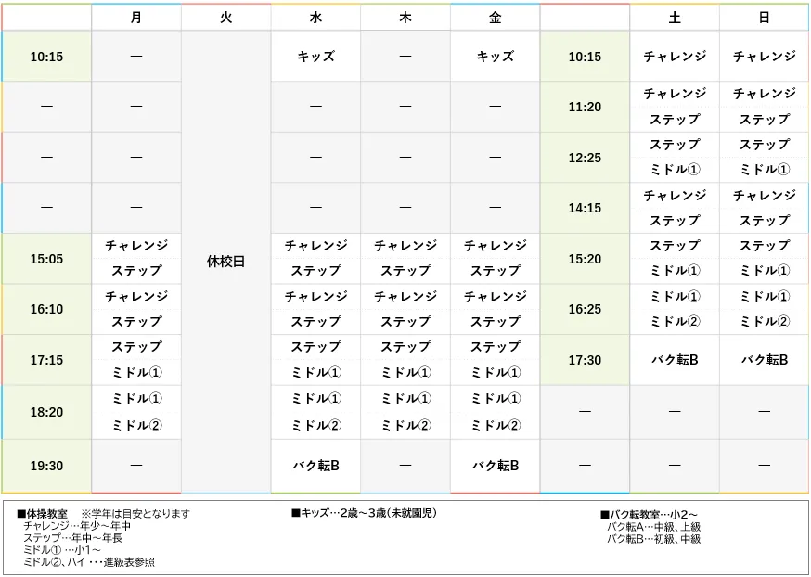Screen dimensions: 811x577
Task: Click the 10:15 time label on the left
Action: 47,56
